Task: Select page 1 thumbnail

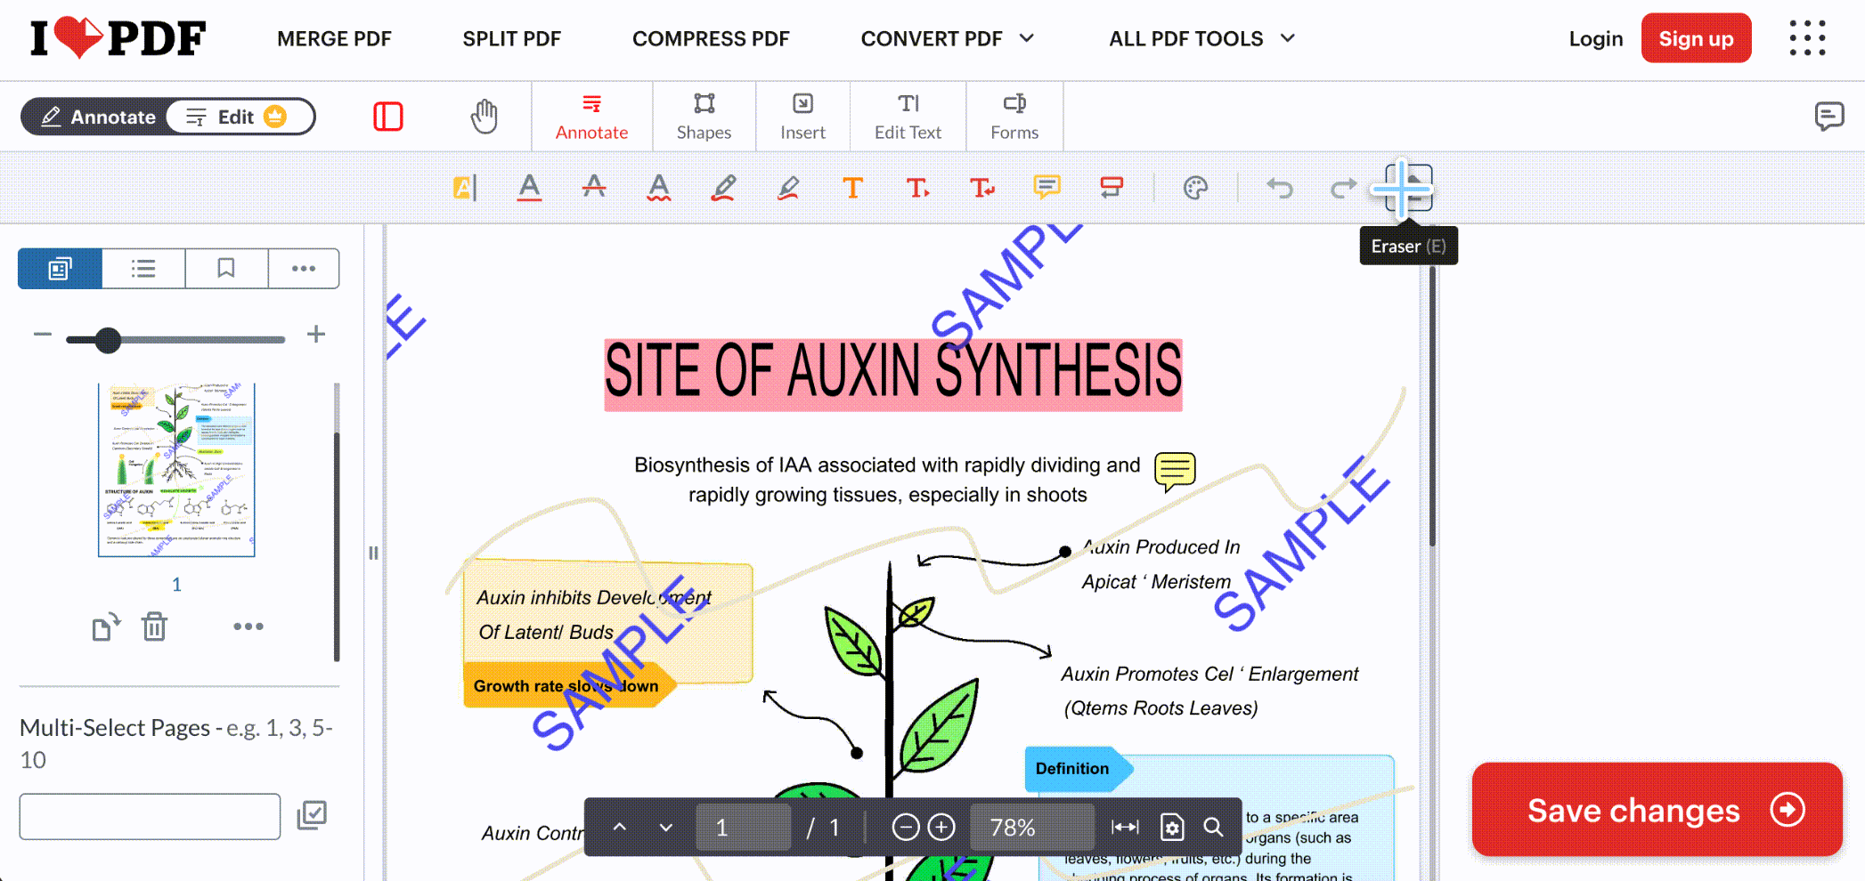Action: click(x=176, y=470)
